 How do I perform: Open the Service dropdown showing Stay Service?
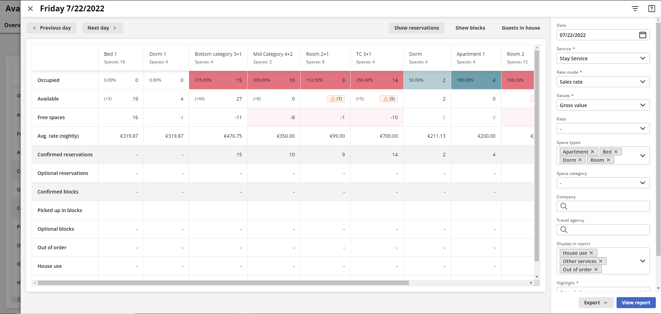(603, 58)
